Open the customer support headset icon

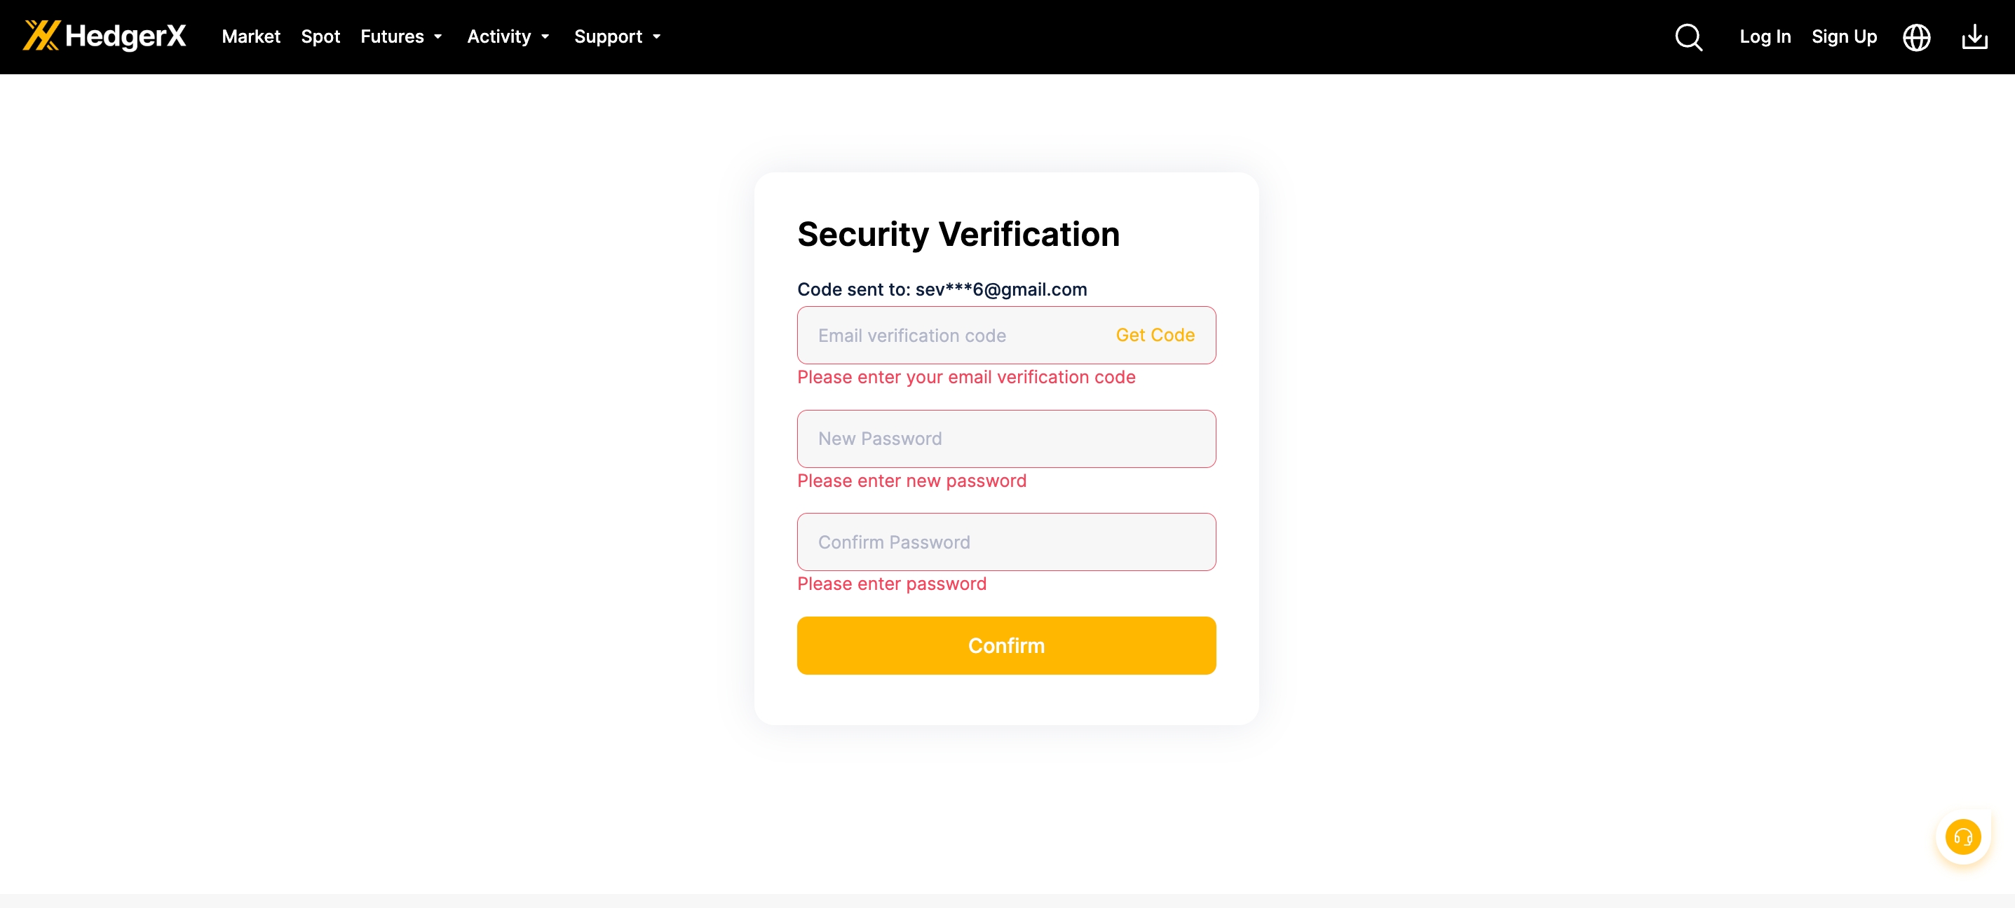(x=1962, y=837)
